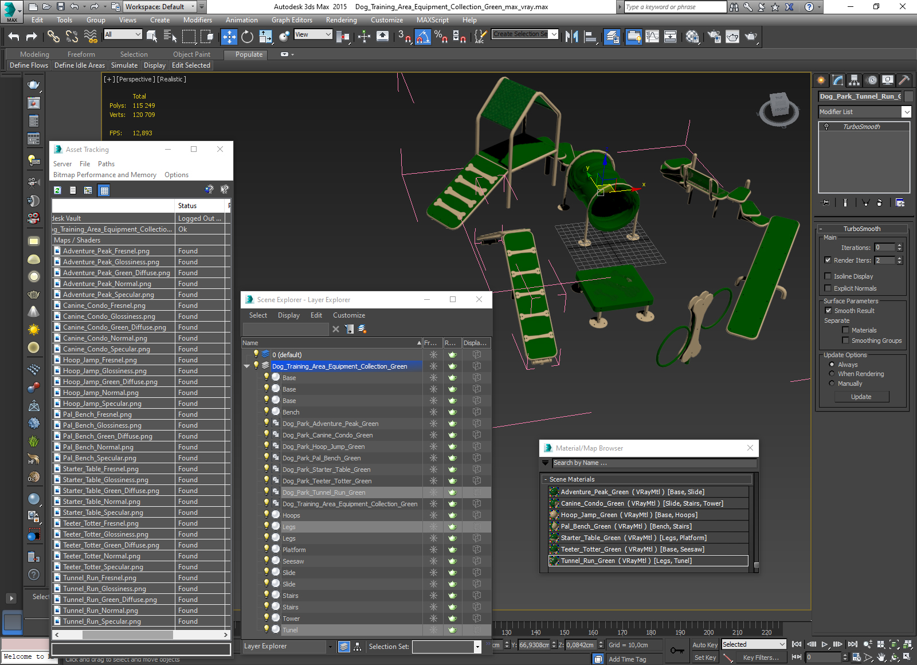The width and height of the screenshot is (917, 665).
Task: Open Customize menu in Scene Explorer
Action: pyautogui.click(x=349, y=315)
